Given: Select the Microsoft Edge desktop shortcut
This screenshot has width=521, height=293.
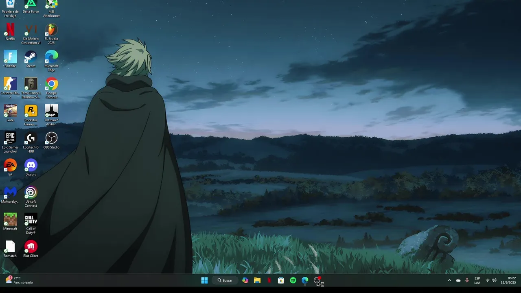Looking at the screenshot, I should pos(51,61).
